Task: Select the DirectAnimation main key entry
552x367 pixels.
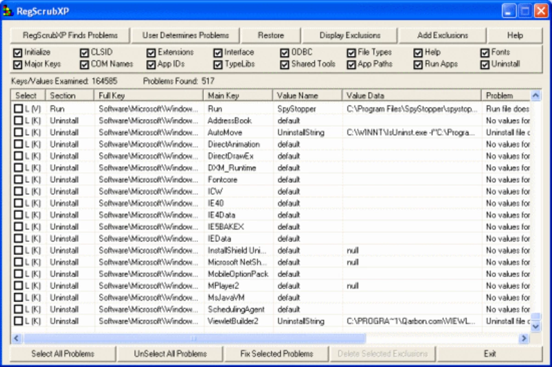Action: click(234, 145)
